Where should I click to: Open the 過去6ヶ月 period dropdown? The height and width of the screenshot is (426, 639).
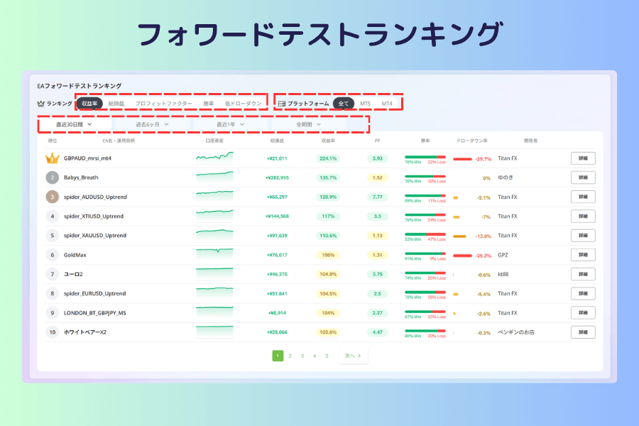[152, 124]
